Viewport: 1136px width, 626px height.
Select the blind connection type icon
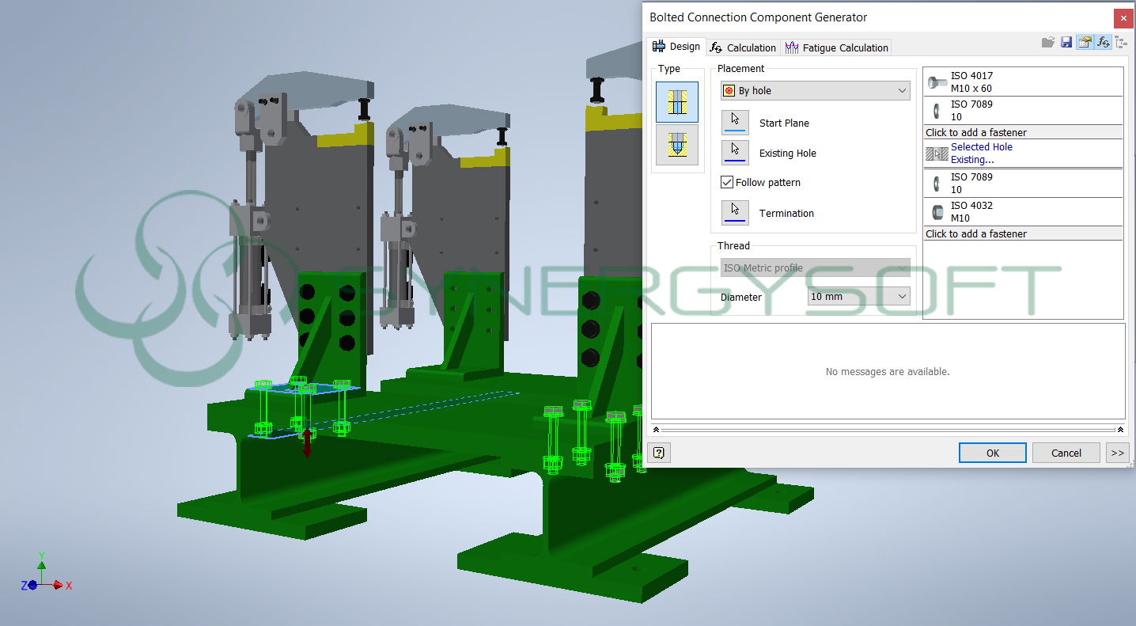click(676, 146)
